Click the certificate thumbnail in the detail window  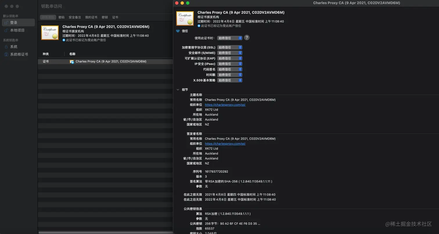point(185,18)
